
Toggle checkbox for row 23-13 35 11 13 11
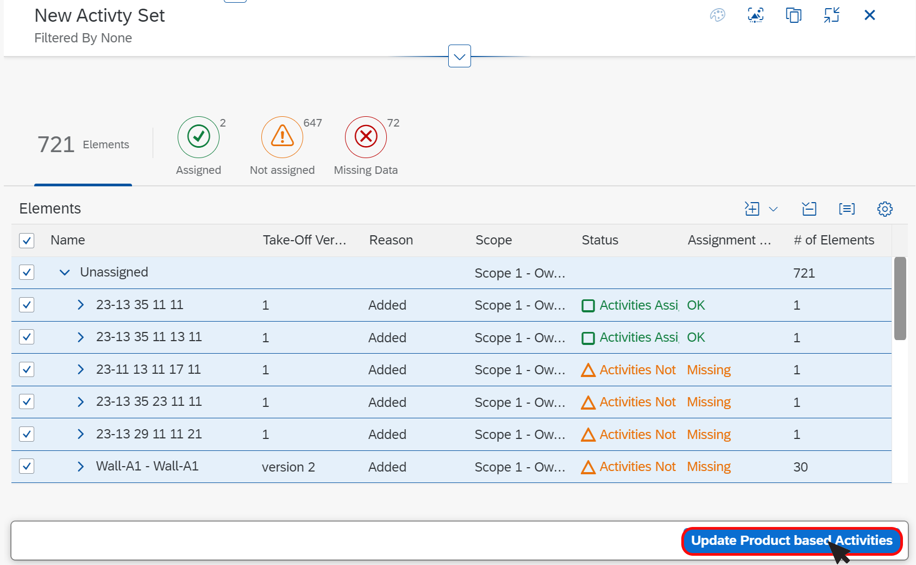(x=27, y=337)
